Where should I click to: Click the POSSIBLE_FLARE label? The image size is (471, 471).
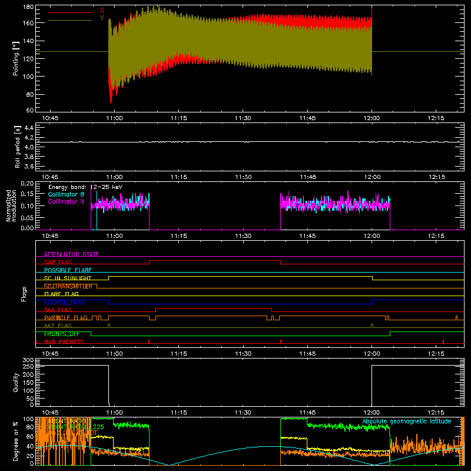click(x=68, y=270)
